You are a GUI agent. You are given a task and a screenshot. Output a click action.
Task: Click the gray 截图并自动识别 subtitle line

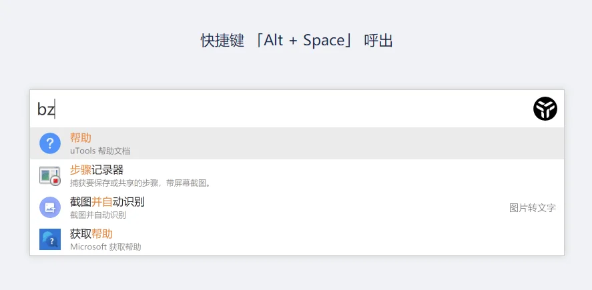coord(98,215)
